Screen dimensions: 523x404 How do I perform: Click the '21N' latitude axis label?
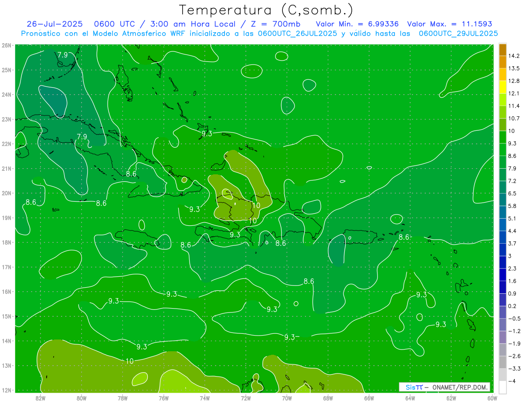pos(7,168)
